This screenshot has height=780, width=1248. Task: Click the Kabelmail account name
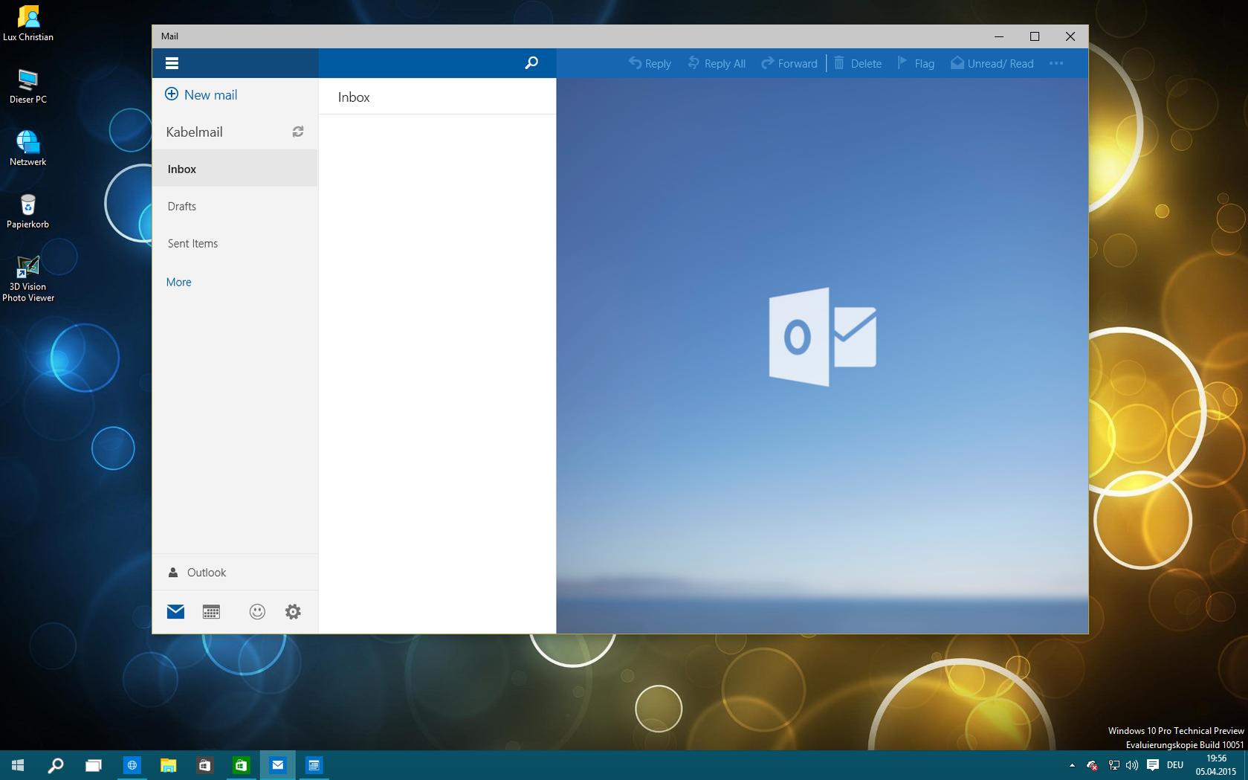[194, 132]
